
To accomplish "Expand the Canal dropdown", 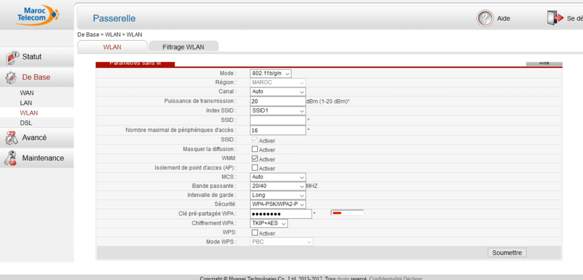I will (x=278, y=92).
